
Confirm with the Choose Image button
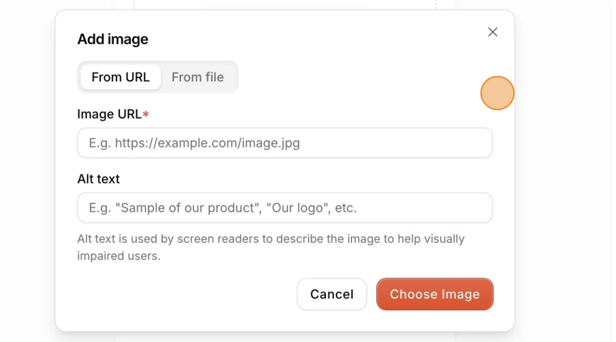[x=435, y=294]
